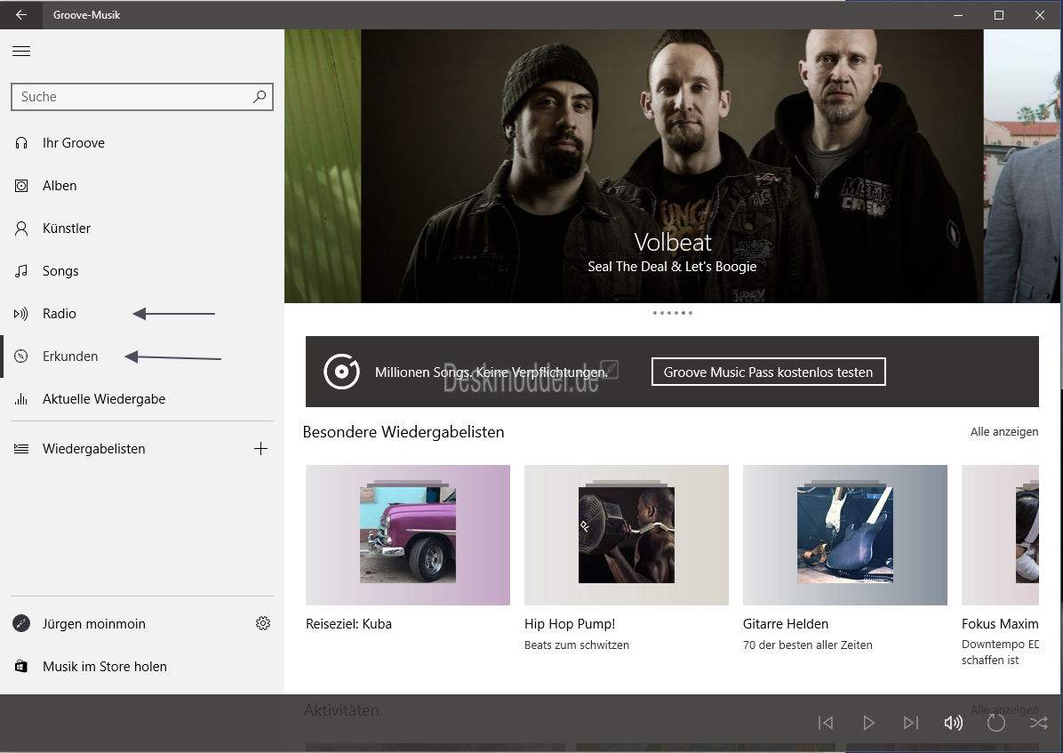Maximize the Groove-Musik window
Viewport: 1063px width, 753px height.
(999, 15)
